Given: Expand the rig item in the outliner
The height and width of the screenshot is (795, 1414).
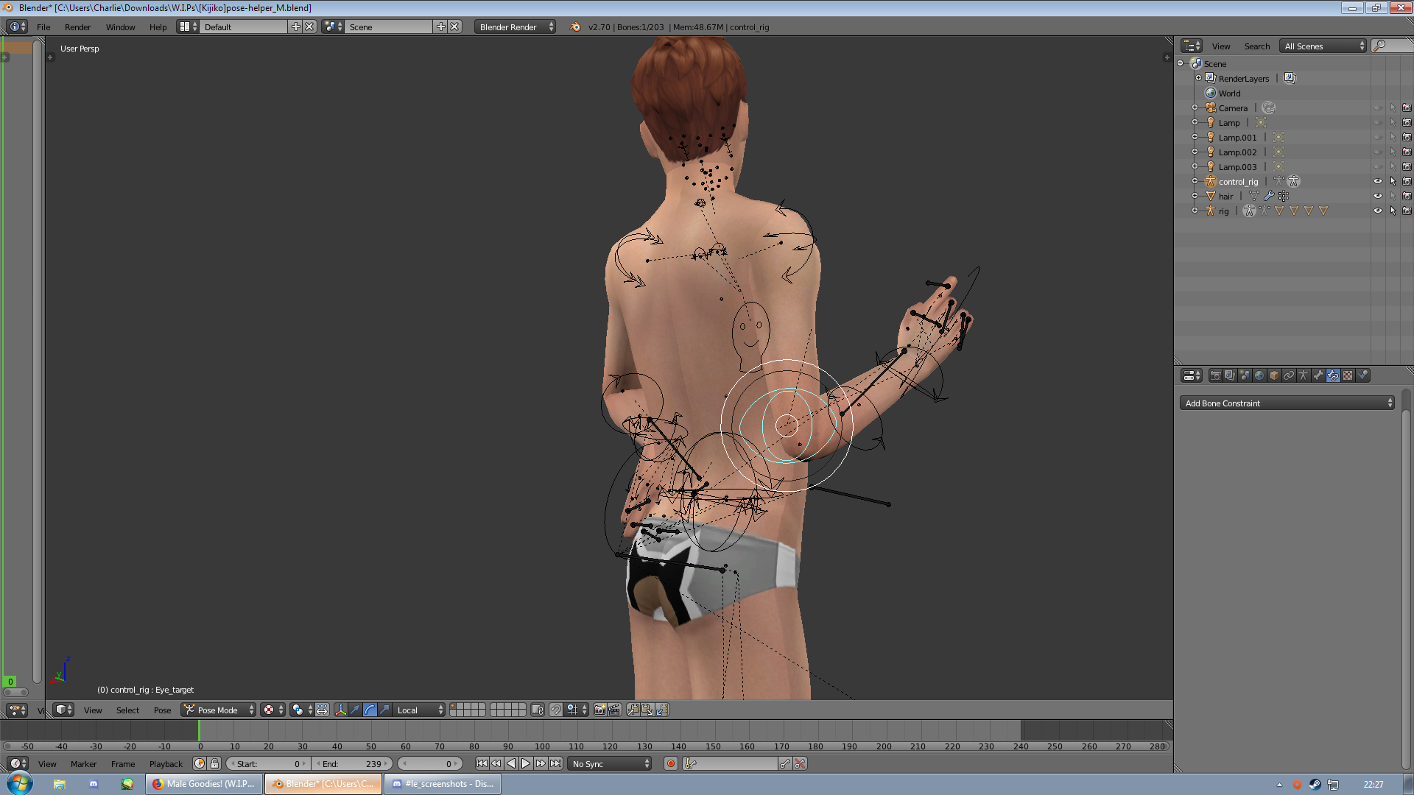Looking at the screenshot, I should coord(1195,211).
